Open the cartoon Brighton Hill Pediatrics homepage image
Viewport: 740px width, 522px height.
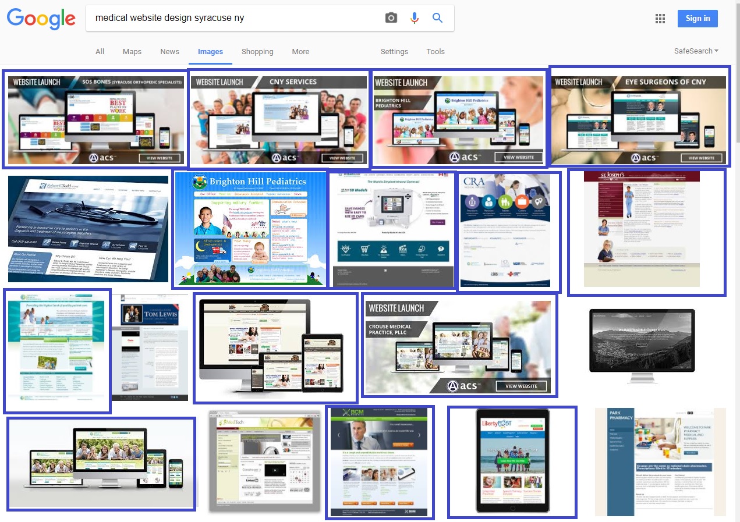[x=250, y=229]
